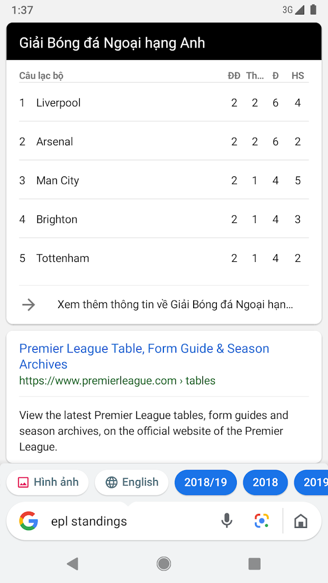Select the partially visible 2019 chip
The height and width of the screenshot is (583, 328).
pyautogui.click(x=316, y=482)
